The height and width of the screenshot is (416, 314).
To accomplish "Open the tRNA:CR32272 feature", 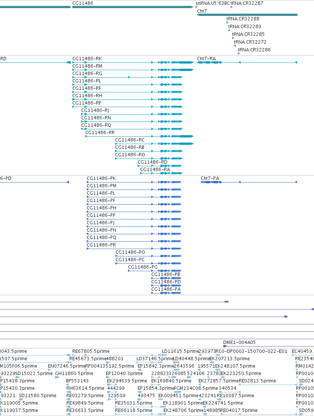I will click(x=250, y=42).
